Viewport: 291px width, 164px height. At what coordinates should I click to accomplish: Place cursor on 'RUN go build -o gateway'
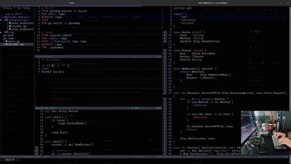62,23
